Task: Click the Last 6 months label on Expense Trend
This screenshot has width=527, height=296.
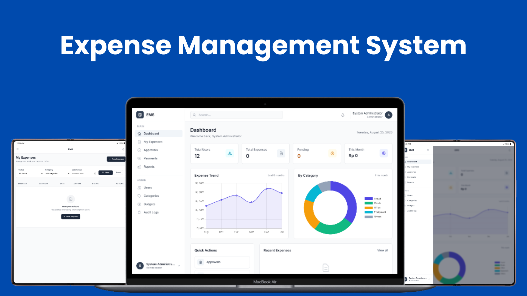Action: tap(276, 175)
